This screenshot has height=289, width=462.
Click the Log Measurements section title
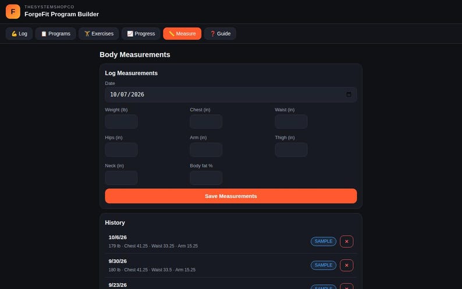coord(131,73)
